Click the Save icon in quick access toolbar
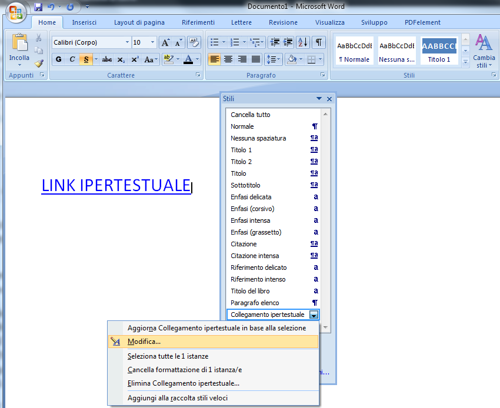This screenshot has width=500, height=408. pos(38,7)
